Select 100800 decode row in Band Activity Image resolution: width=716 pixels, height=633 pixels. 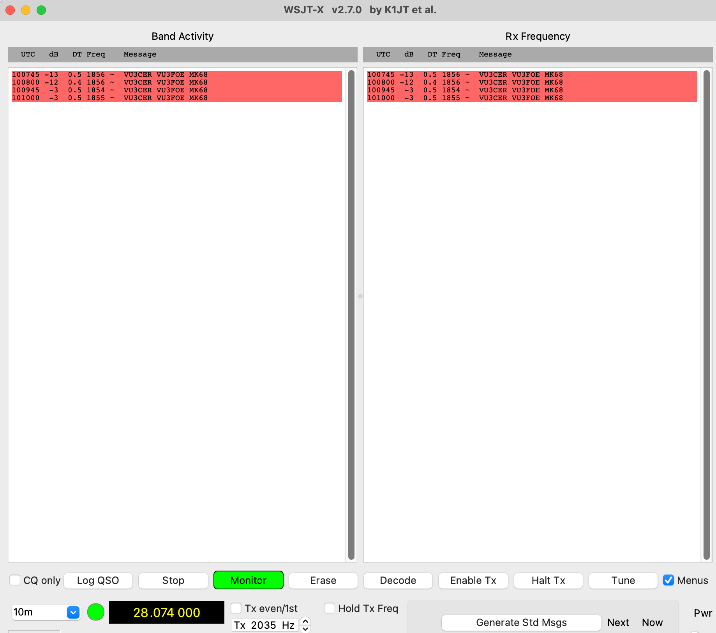(x=177, y=82)
